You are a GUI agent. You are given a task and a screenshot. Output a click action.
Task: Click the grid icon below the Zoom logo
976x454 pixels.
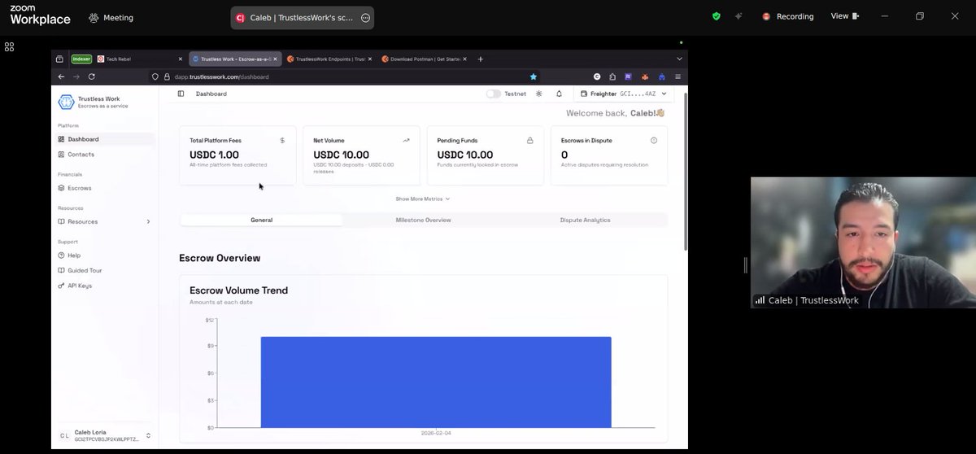click(x=9, y=47)
